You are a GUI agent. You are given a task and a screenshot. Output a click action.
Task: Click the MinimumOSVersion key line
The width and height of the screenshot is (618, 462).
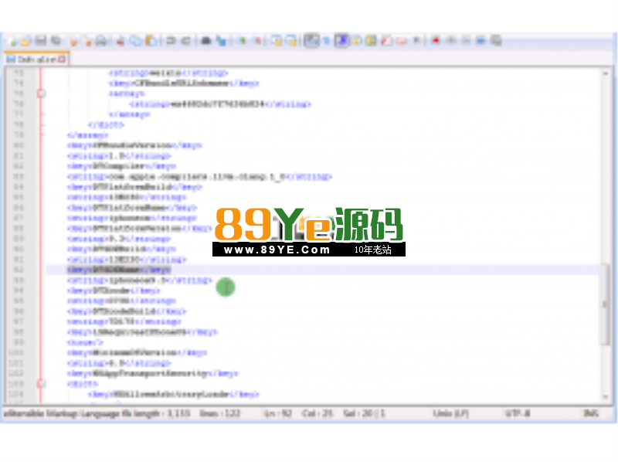coord(138,353)
